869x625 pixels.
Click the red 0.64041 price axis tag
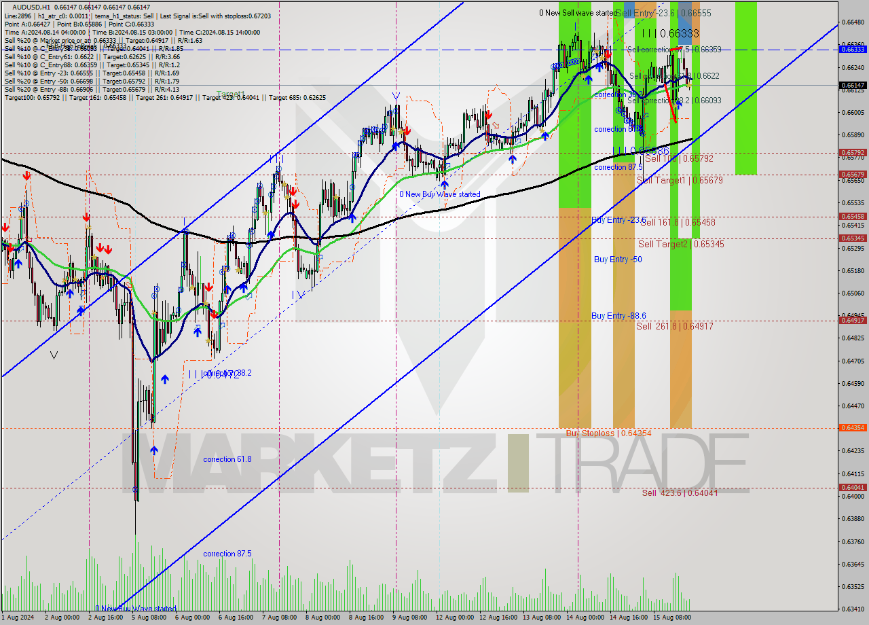click(x=853, y=488)
